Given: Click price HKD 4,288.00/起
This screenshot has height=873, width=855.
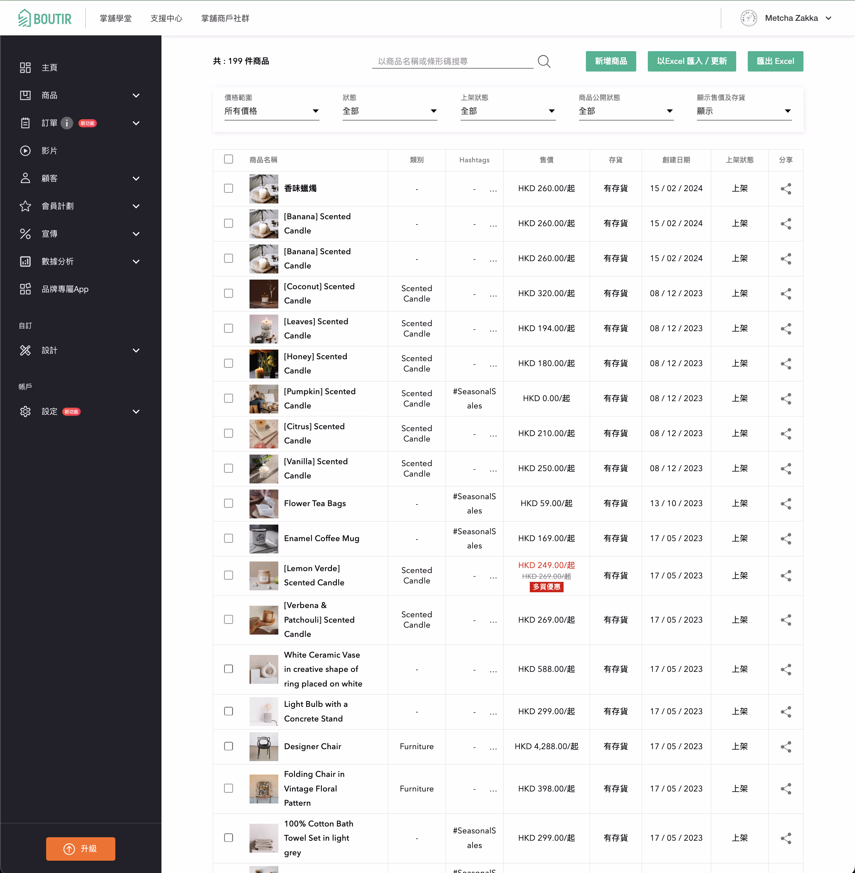Looking at the screenshot, I should coord(546,746).
